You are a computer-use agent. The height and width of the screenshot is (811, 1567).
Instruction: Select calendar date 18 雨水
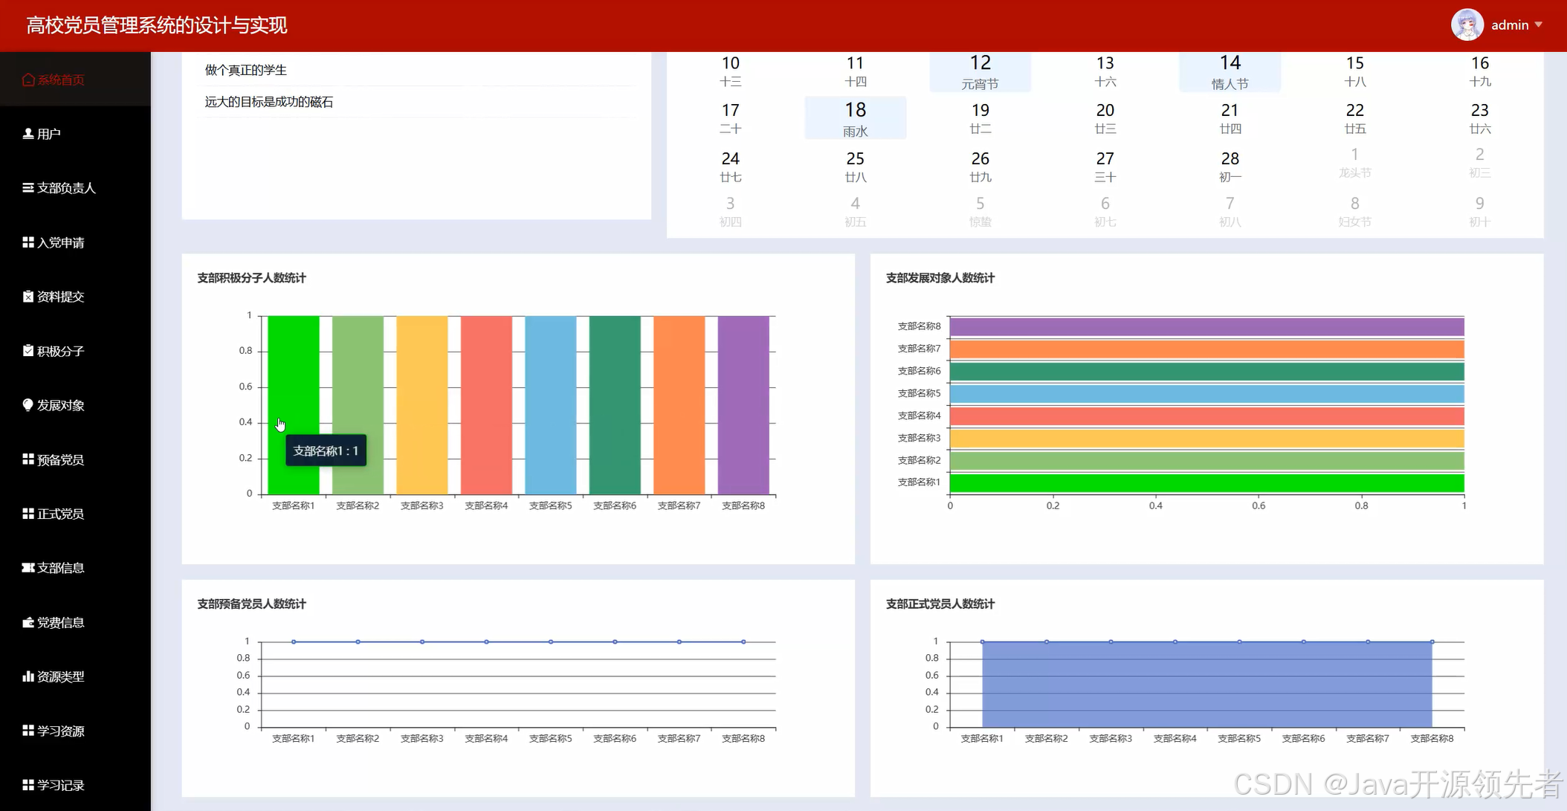pos(855,118)
